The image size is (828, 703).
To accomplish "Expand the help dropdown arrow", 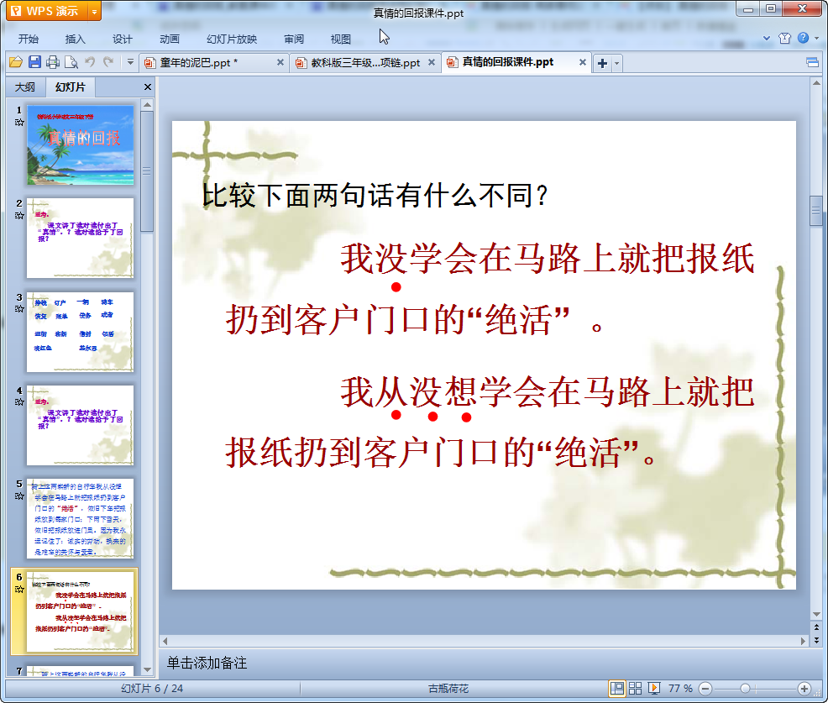I will pyautogui.click(x=817, y=38).
